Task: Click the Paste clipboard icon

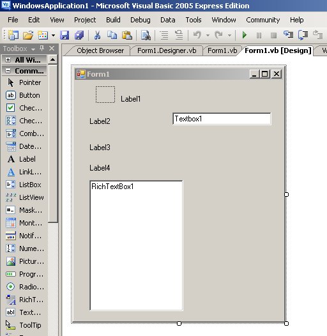Action: coord(127,35)
